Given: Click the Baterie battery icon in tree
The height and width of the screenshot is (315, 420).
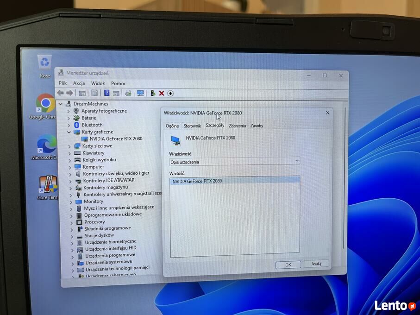Looking at the screenshot, I should (76, 118).
